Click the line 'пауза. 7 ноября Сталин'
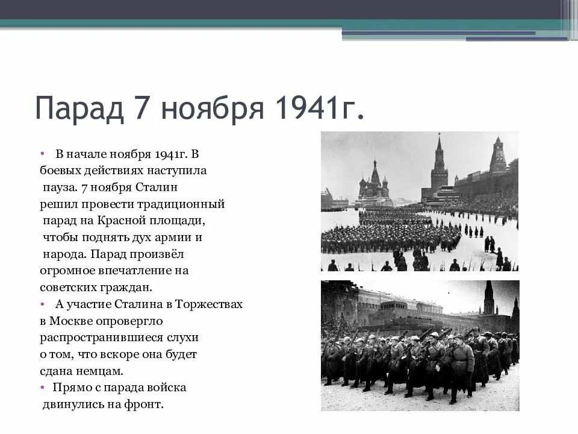This screenshot has height=434, width=578. [110, 187]
